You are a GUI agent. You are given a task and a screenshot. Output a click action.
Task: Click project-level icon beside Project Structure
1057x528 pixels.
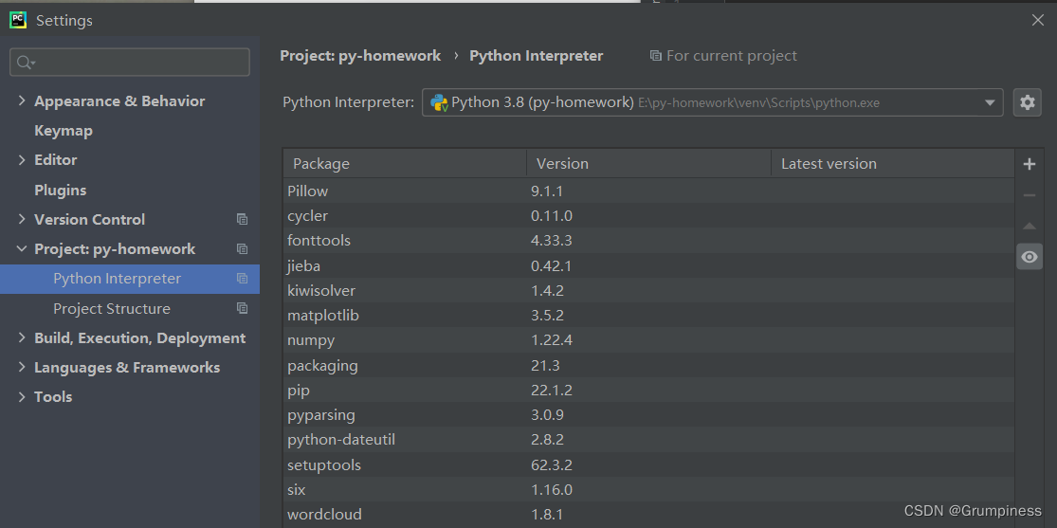coord(242,308)
